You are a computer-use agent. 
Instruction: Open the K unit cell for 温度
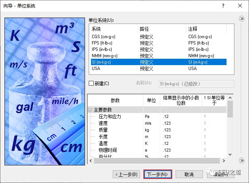[151, 143]
